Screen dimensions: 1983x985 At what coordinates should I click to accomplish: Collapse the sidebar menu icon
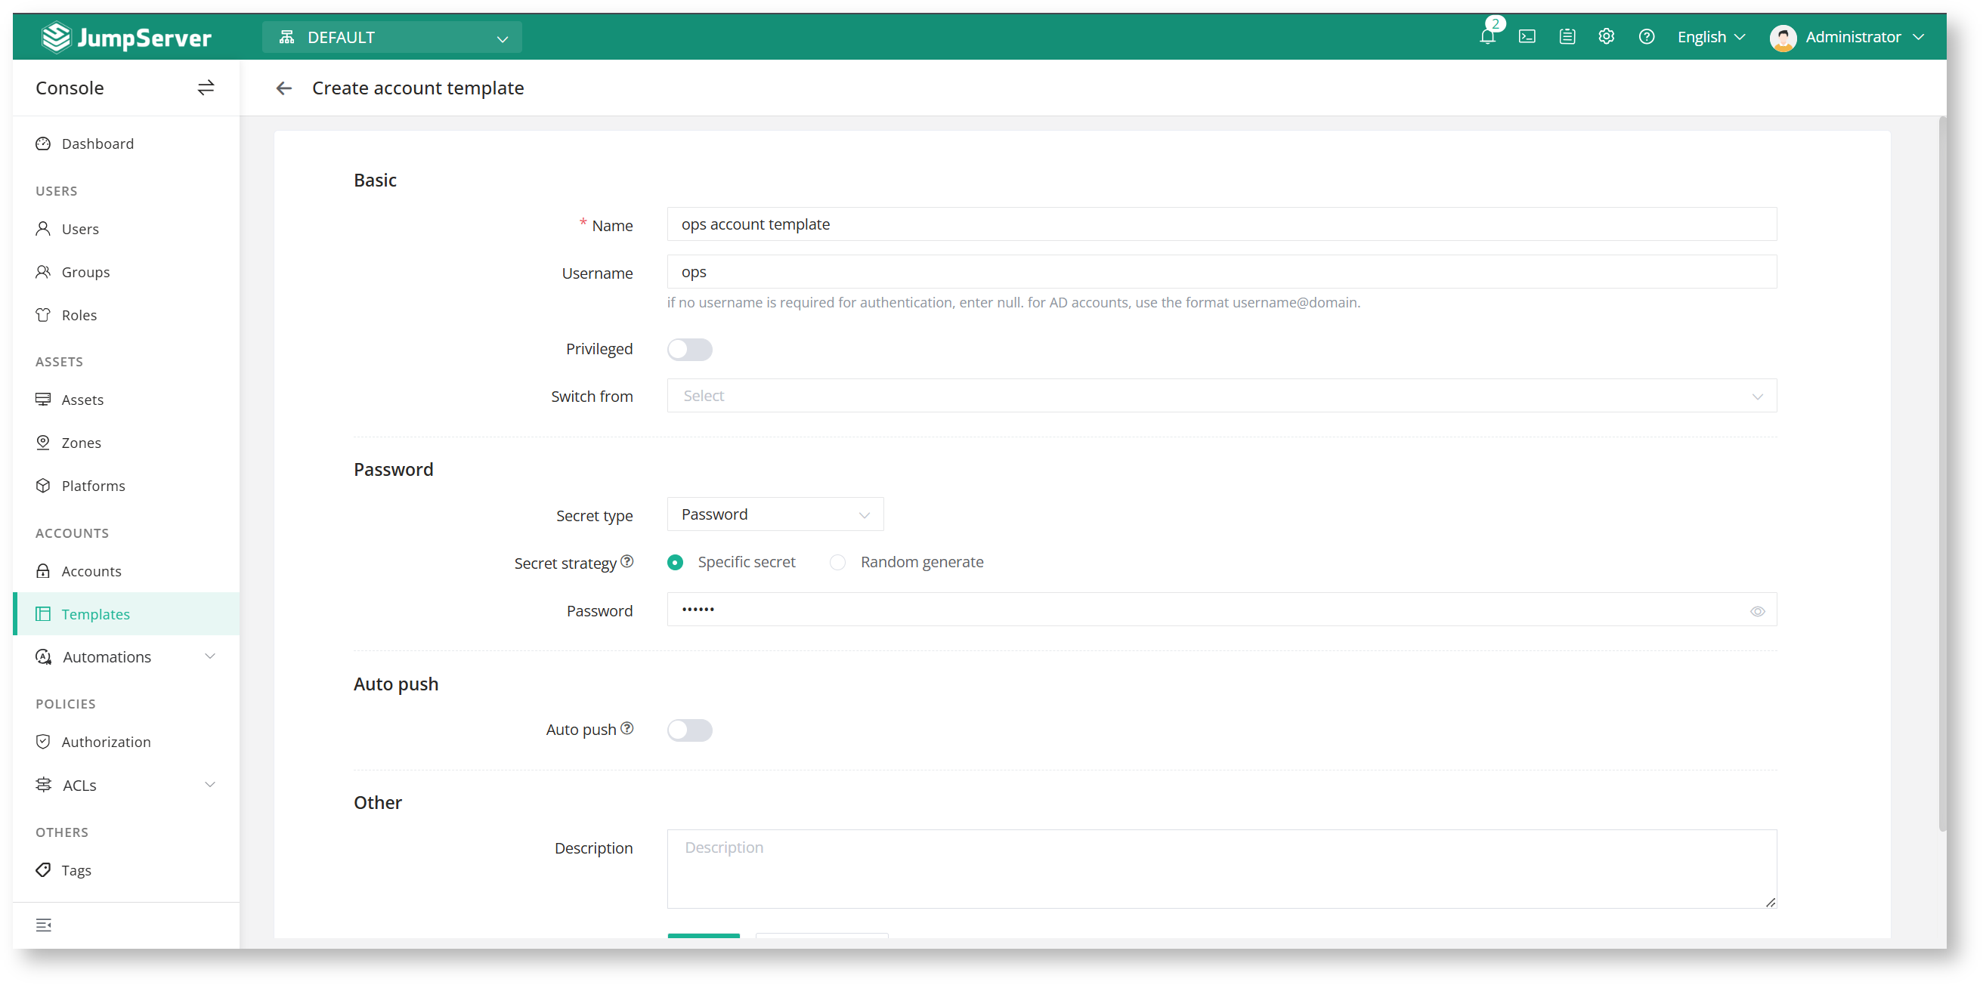tap(43, 925)
